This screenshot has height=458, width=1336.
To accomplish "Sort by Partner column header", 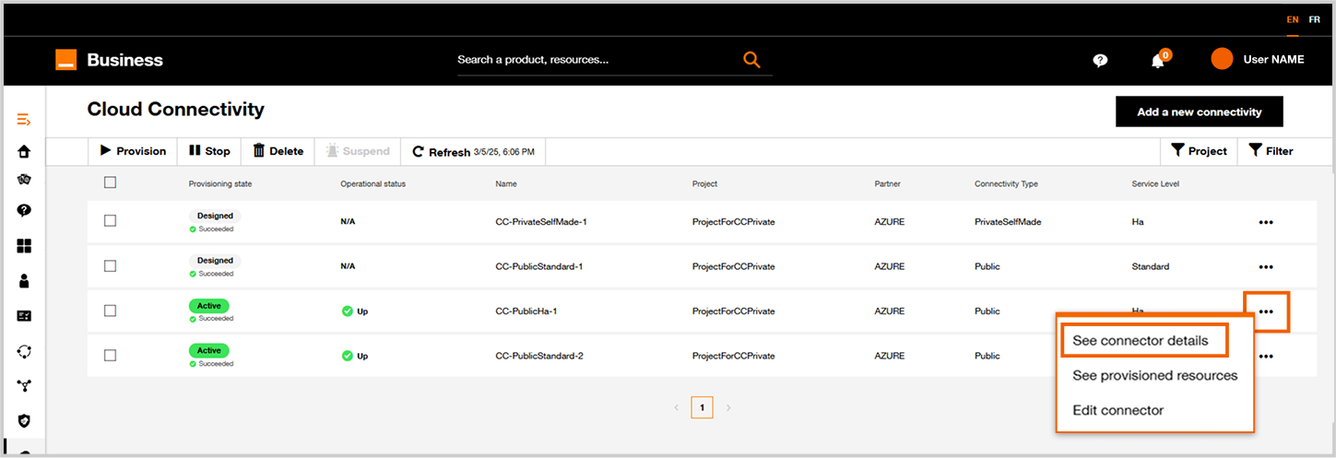I will [x=887, y=183].
